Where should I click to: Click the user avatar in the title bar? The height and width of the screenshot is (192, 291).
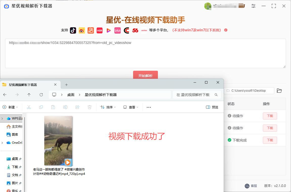click(208, 6)
